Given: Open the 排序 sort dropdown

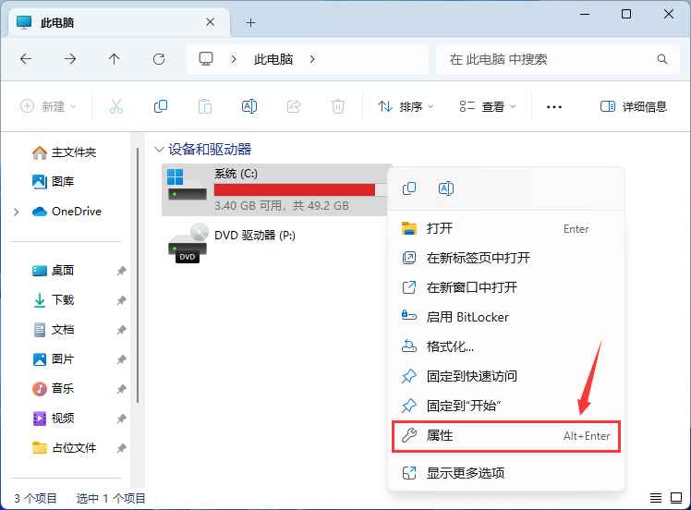Looking at the screenshot, I should pos(406,106).
